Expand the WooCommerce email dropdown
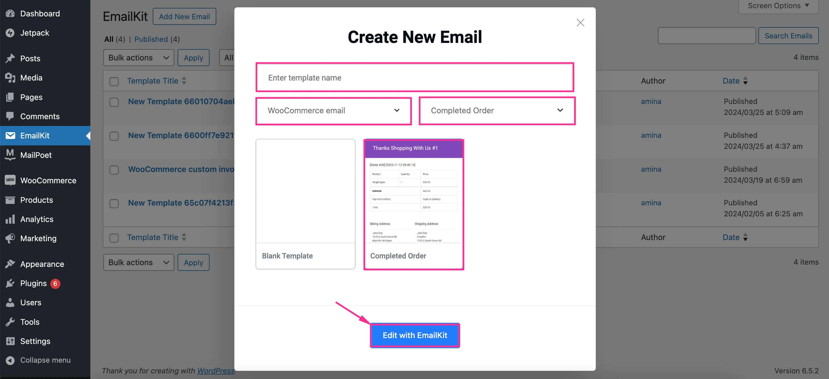This screenshot has height=379, width=829. (333, 110)
